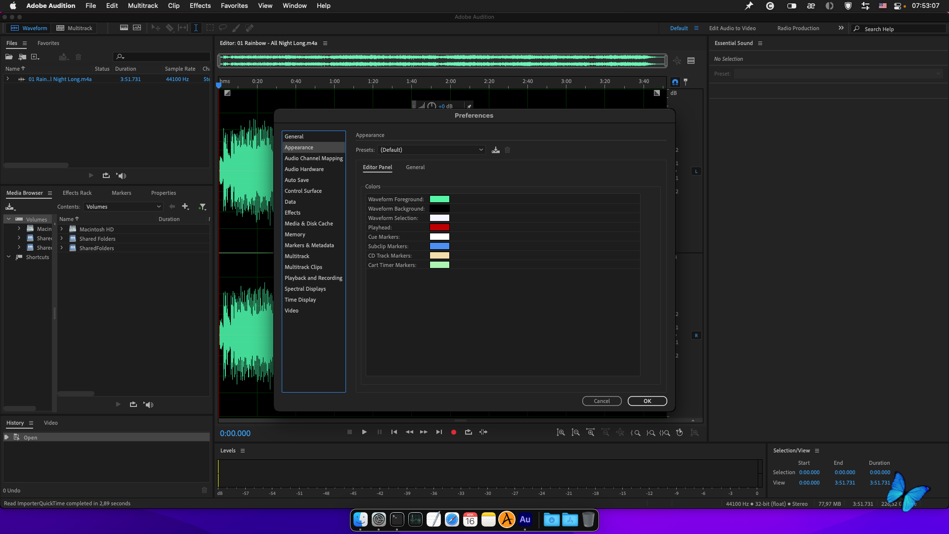949x534 pixels.
Task: Toggle the right channel R button
Action: pyautogui.click(x=696, y=336)
